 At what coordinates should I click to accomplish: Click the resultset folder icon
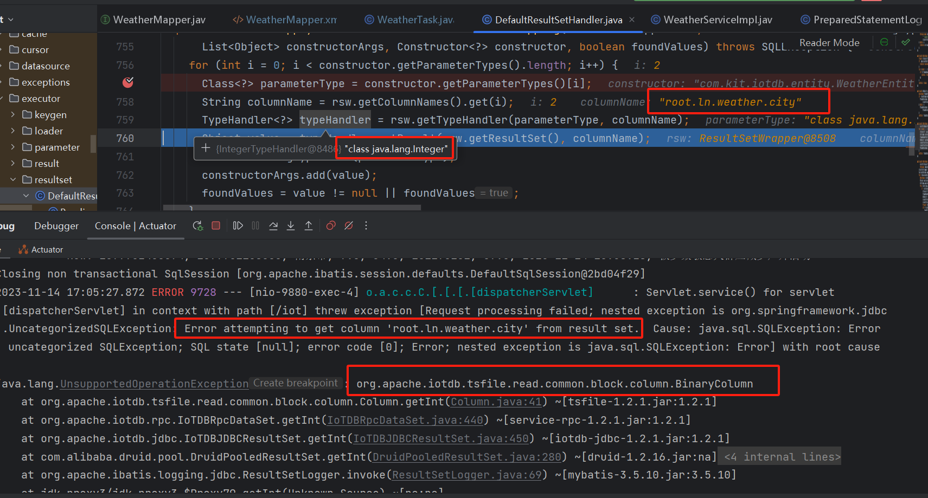click(27, 179)
